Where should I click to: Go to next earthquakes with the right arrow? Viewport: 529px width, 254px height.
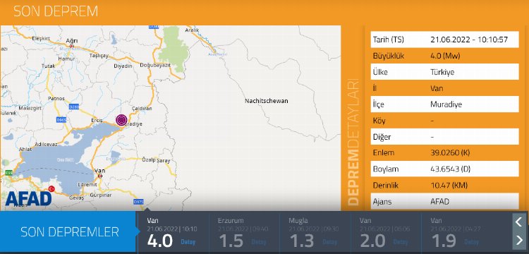519,240
